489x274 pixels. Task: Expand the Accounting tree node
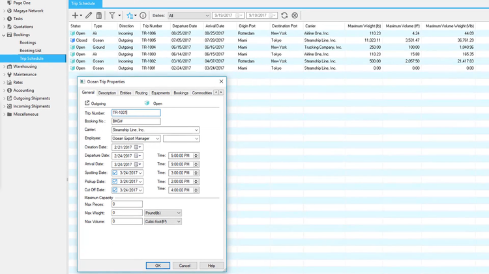click(x=4, y=90)
